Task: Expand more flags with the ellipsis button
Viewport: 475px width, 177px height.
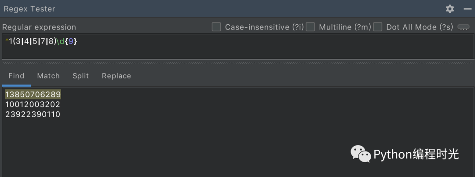Action: pyautogui.click(x=463, y=27)
